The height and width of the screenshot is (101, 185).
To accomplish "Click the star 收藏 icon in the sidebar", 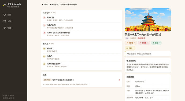I will [x=5, y=28].
